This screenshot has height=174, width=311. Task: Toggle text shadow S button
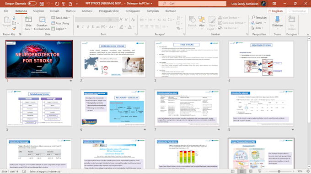[x=93, y=27]
